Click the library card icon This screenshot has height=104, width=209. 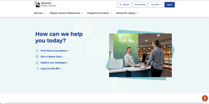[x=37, y=57]
